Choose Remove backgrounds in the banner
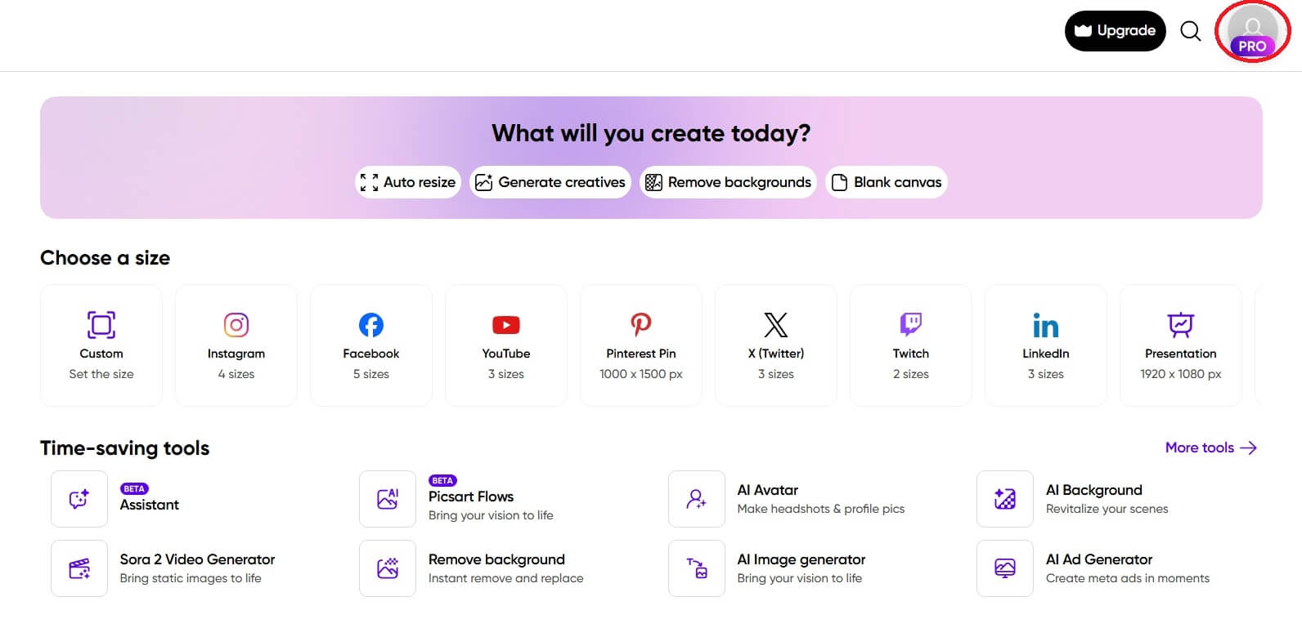Viewport: 1302px width, 619px height. pos(728,182)
